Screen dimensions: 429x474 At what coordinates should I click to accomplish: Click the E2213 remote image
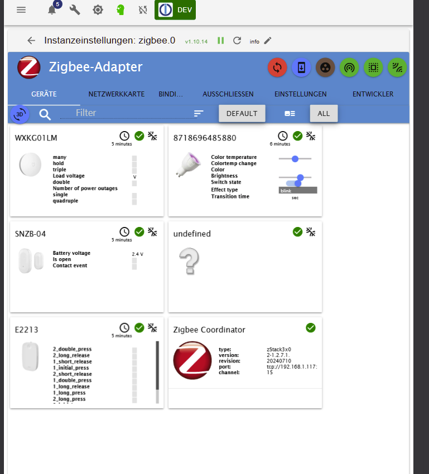[x=30, y=356]
